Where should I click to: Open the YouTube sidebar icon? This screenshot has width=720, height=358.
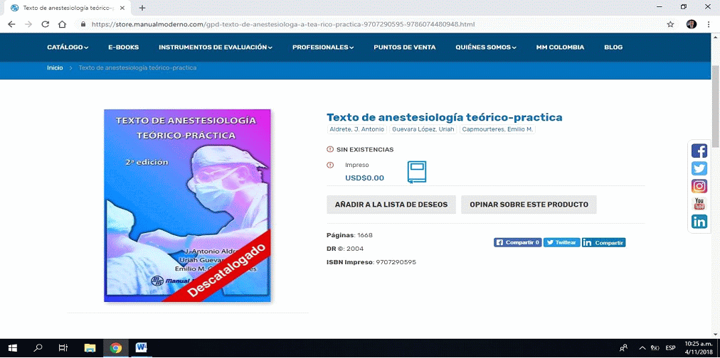pos(699,204)
